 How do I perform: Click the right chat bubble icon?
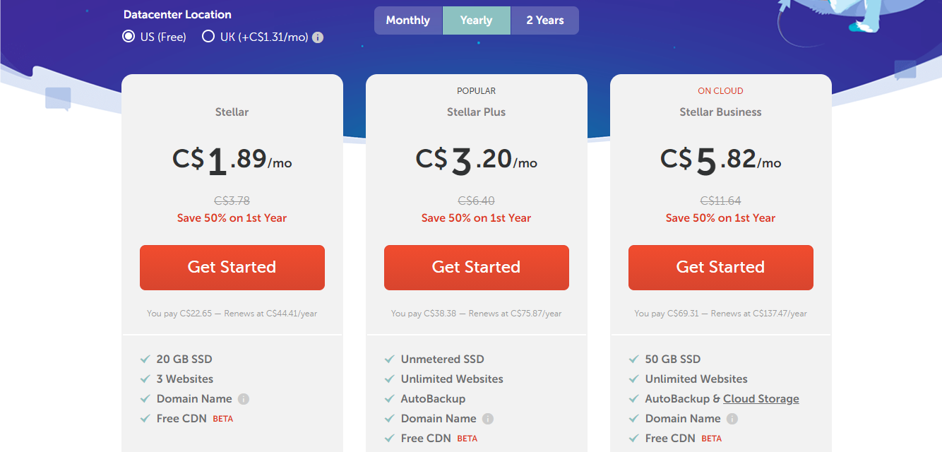click(905, 71)
